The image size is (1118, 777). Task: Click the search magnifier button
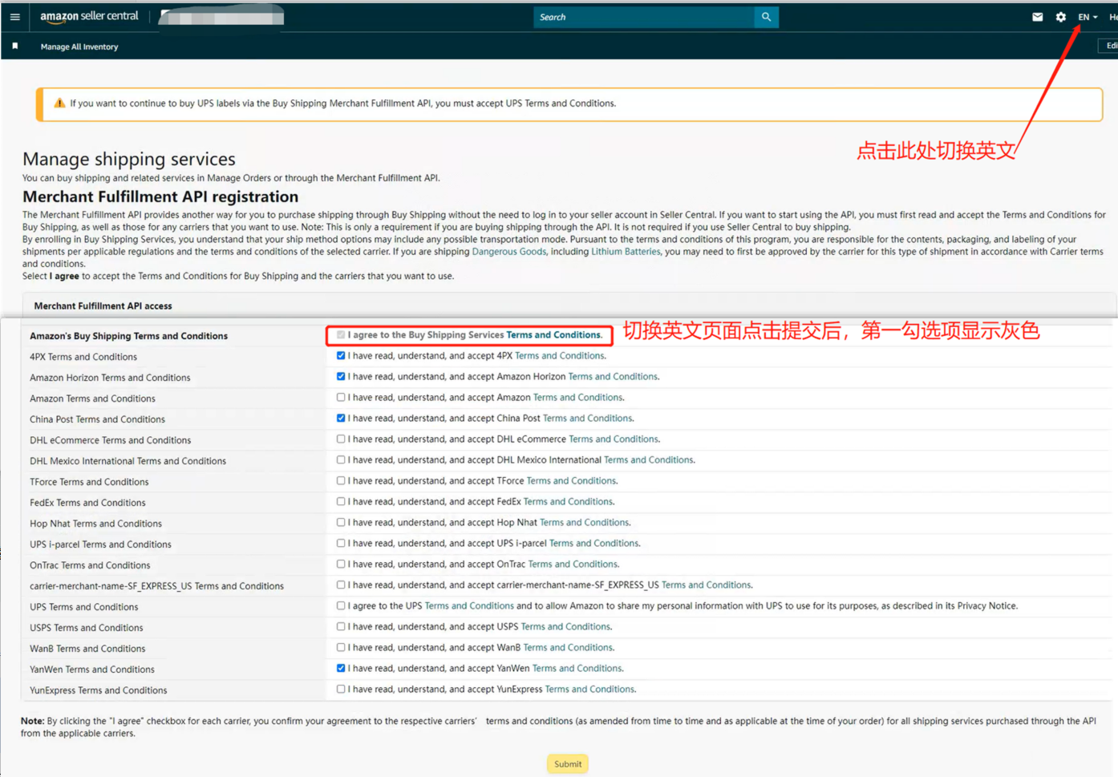pyautogui.click(x=766, y=17)
